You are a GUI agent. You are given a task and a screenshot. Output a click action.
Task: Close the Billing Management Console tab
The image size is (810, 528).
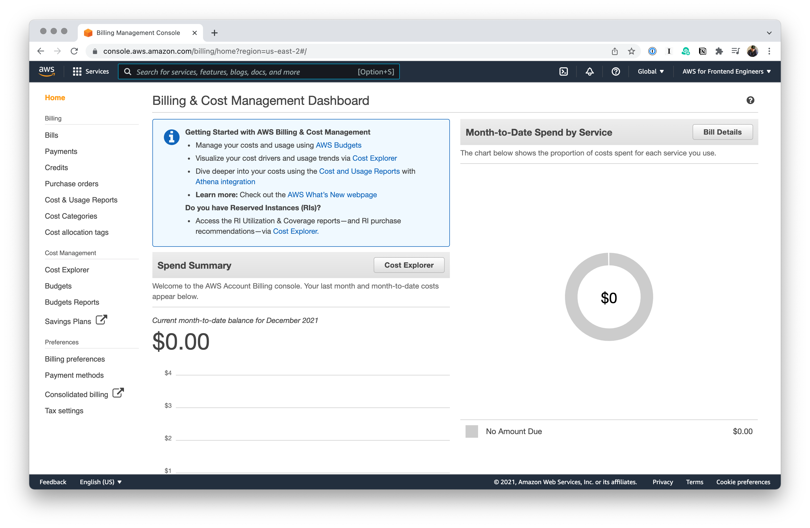pos(195,33)
